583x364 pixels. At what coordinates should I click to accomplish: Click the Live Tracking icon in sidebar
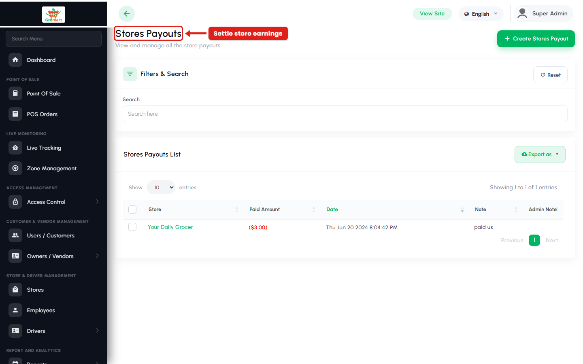[x=15, y=148]
